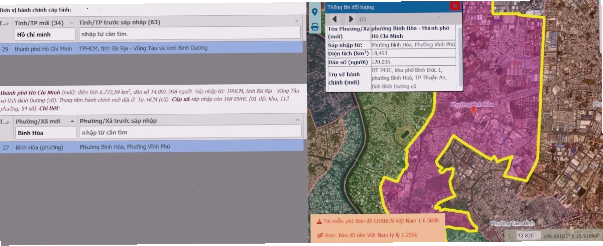603x246 pixels.
Task: Click ward 'nhập từ cần tìm' search field
Action: (191, 132)
